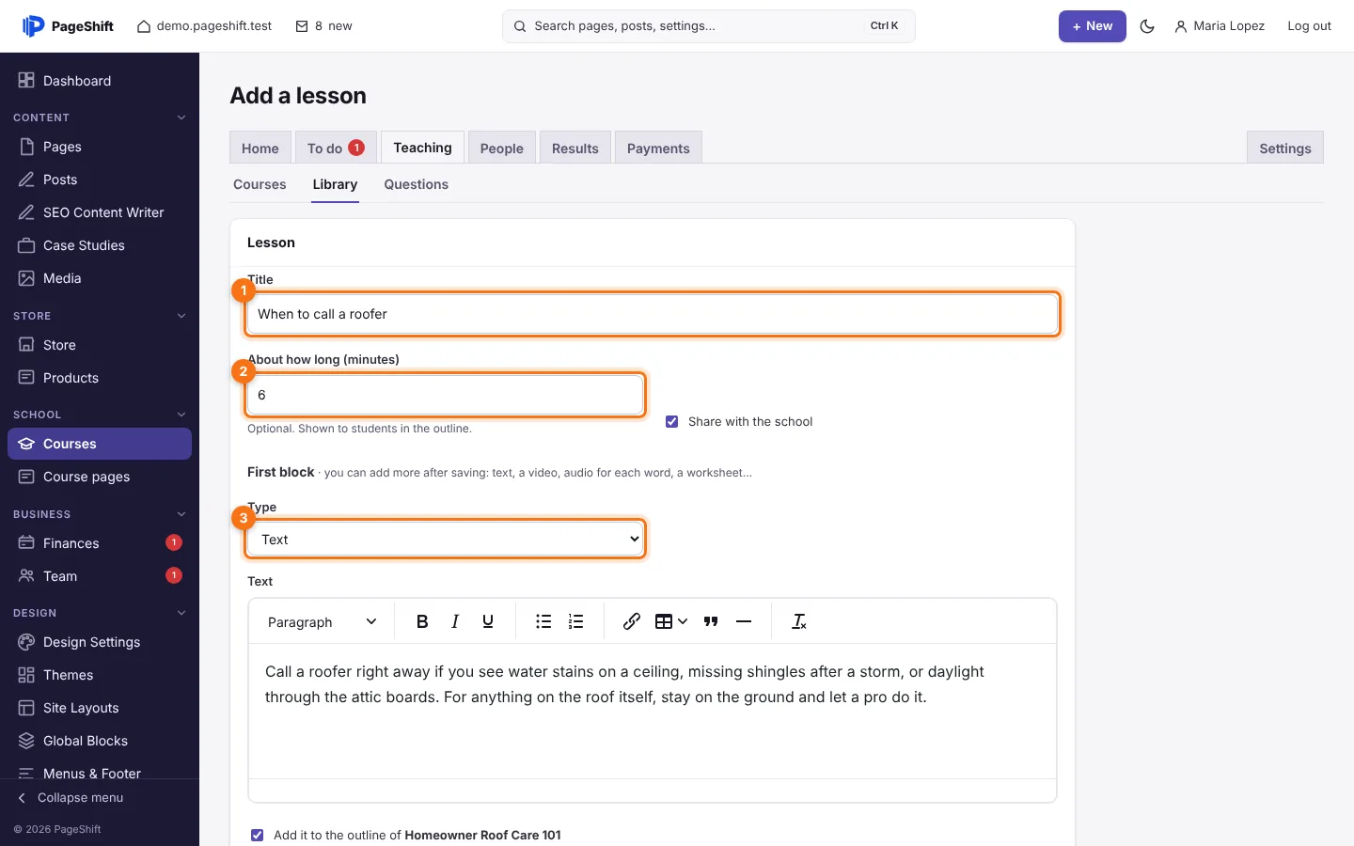Click the PageShift logo
Image resolution: width=1354 pixels, height=846 pixels.
pos(68,26)
